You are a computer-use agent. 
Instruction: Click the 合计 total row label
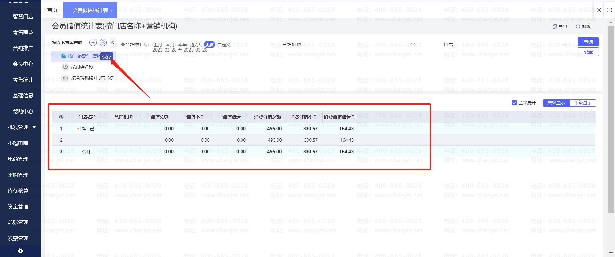86,152
